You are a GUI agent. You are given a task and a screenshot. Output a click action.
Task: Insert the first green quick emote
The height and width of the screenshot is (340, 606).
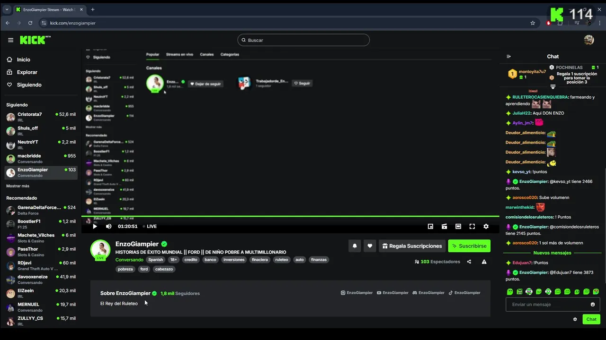tap(510, 292)
